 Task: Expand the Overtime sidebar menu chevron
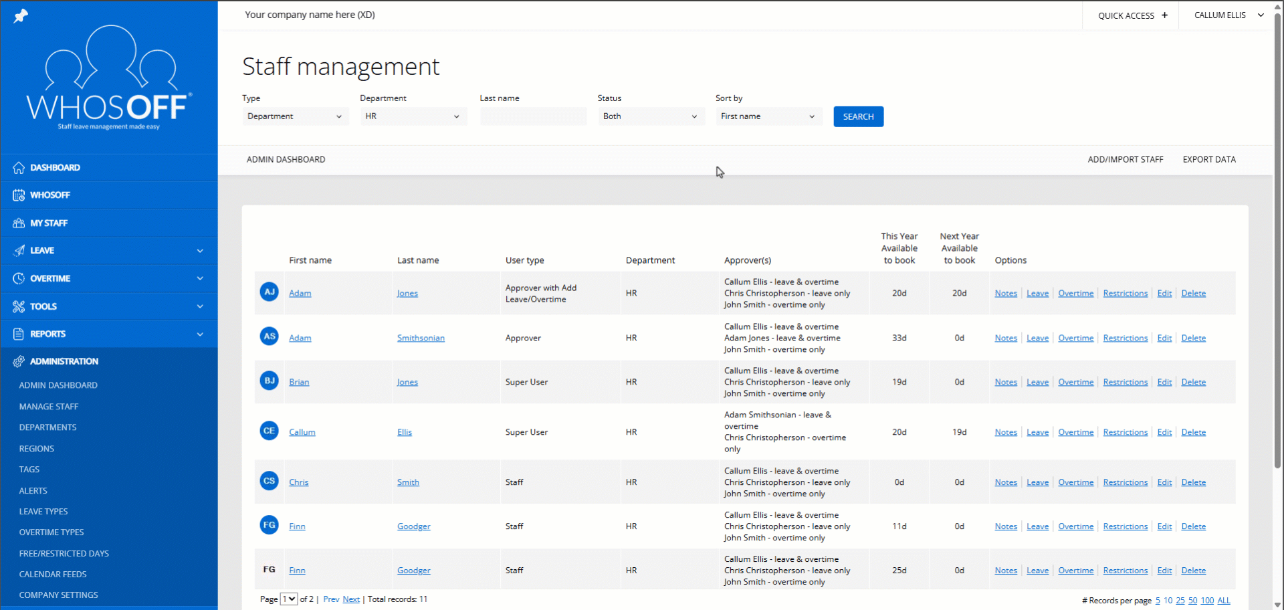click(x=200, y=278)
